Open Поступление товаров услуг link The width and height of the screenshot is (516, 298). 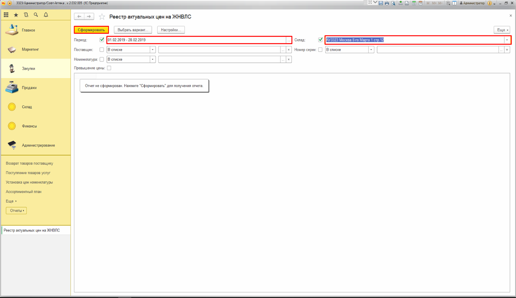[x=28, y=173]
